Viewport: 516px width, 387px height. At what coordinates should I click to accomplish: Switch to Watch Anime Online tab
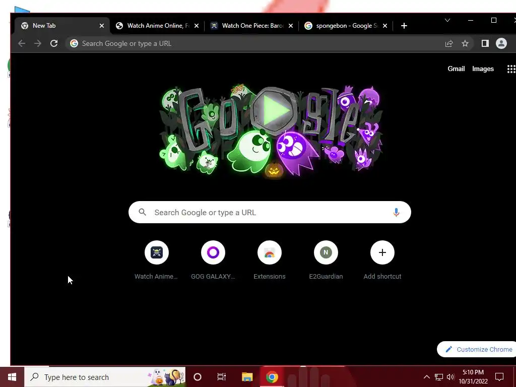point(158,26)
